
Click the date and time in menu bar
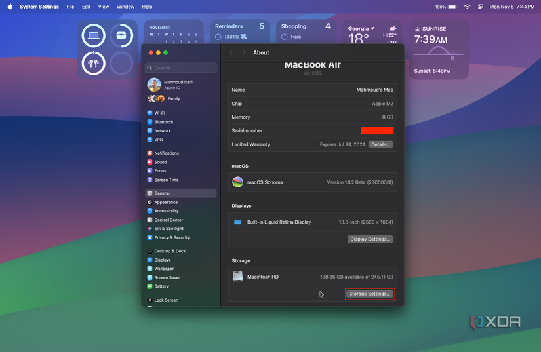tap(512, 7)
